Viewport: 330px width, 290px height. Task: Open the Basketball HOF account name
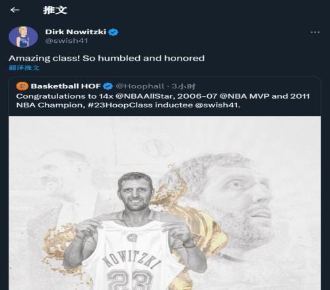66,86
